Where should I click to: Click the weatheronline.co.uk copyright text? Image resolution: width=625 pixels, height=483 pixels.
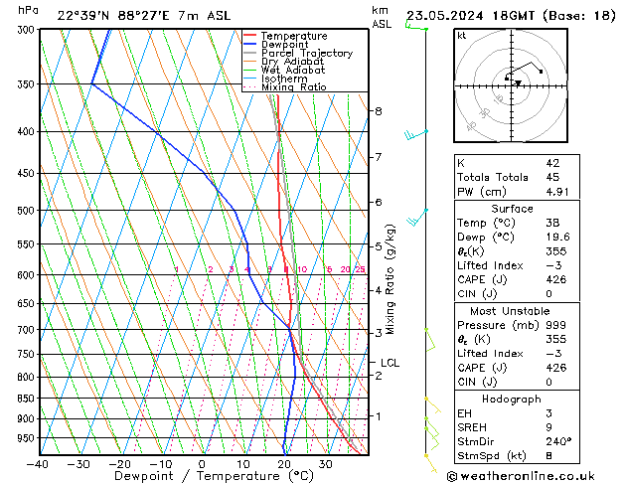click(x=521, y=476)
